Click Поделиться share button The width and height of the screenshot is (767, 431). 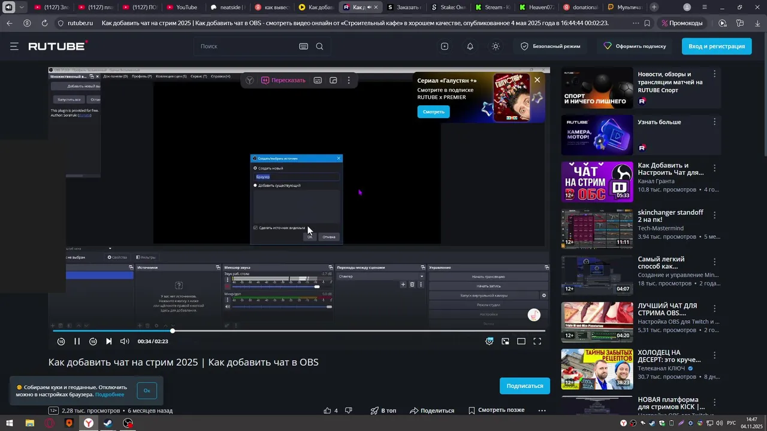(432, 411)
